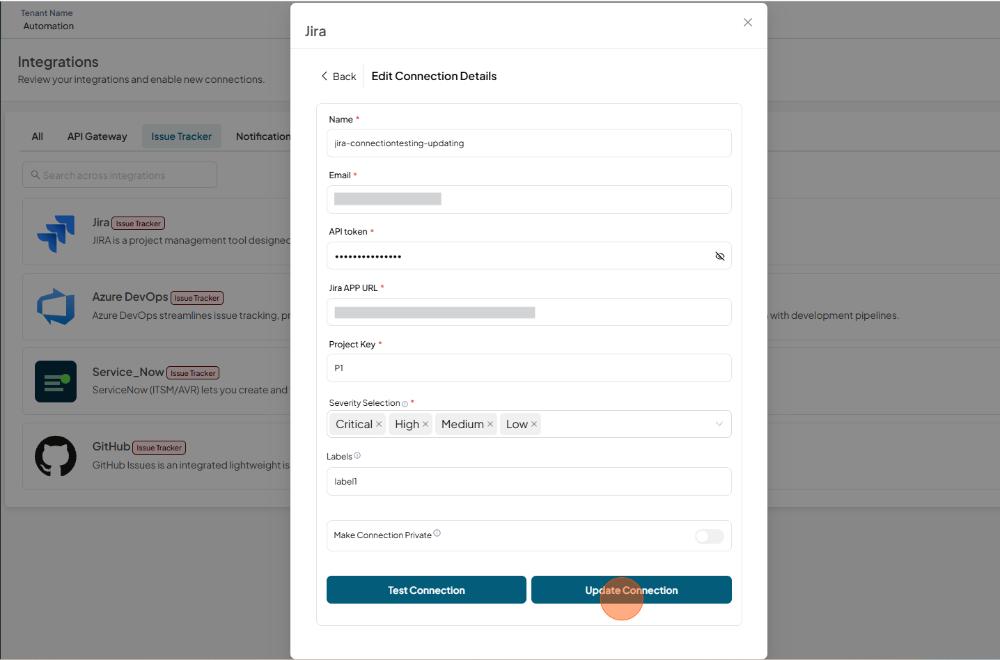Expand the Severity Selection dropdown chevron
The image size is (1000, 660).
(719, 424)
